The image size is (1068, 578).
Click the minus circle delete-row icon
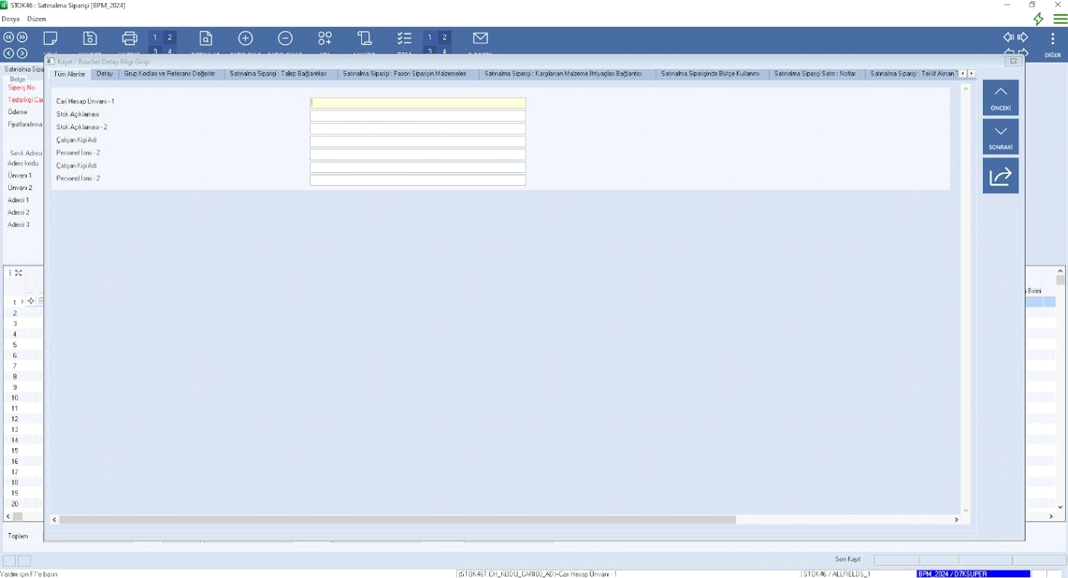(285, 38)
